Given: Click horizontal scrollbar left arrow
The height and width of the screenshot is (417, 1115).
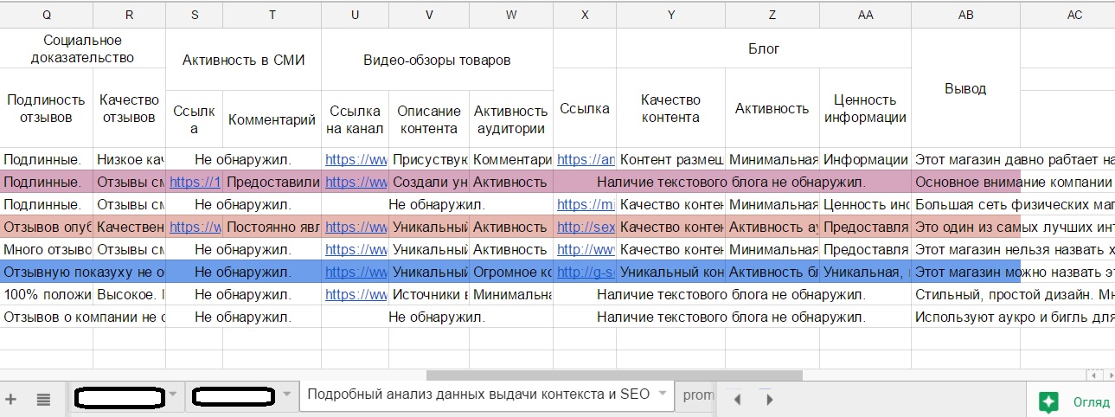Looking at the screenshot, I should 1095,375.
